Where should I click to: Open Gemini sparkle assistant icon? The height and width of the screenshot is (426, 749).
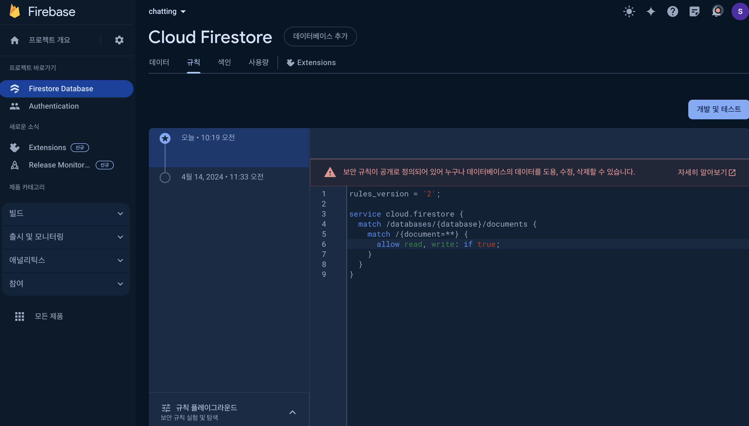[x=651, y=12]
